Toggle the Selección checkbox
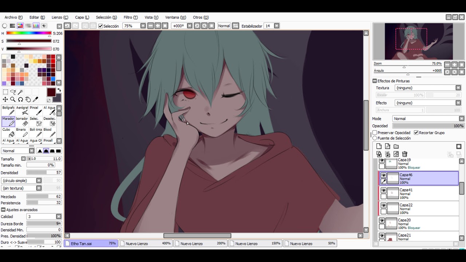 point(101,26)
